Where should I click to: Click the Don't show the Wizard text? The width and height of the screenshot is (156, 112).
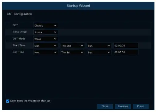pos(30,101)
